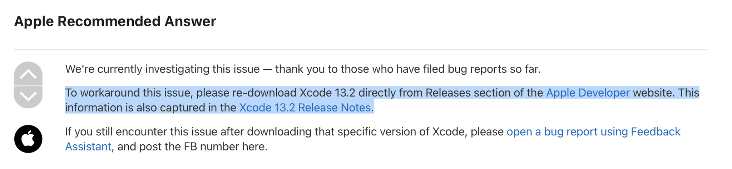Image resolution: width=732 pixels, height=169 pixels.
Task: Open the Xcode 13.2 Release Notes link
Action: (306, 108)
